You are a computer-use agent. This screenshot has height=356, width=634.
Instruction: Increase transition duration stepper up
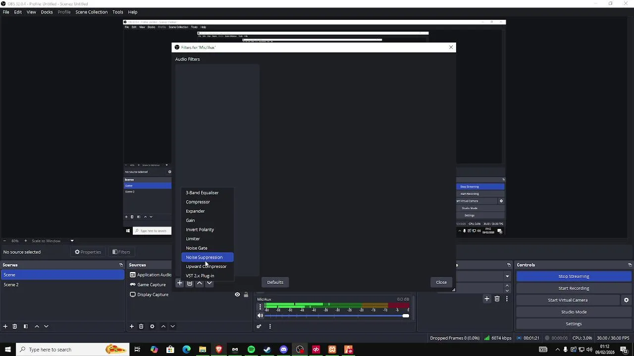(x=507, y=285)
